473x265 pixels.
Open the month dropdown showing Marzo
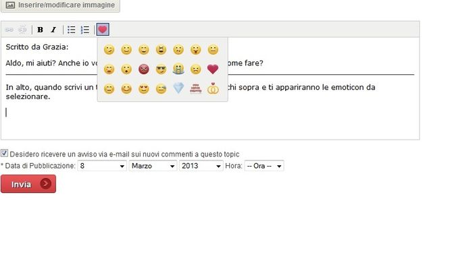coord(153,166)
